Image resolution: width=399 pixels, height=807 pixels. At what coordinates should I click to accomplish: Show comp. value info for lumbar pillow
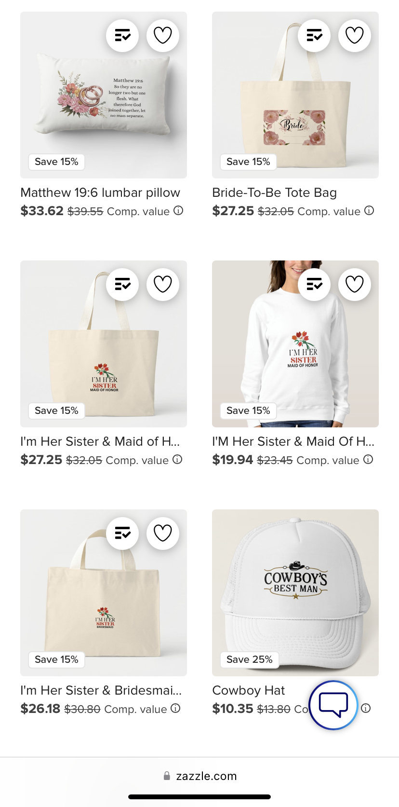[178, 211]
